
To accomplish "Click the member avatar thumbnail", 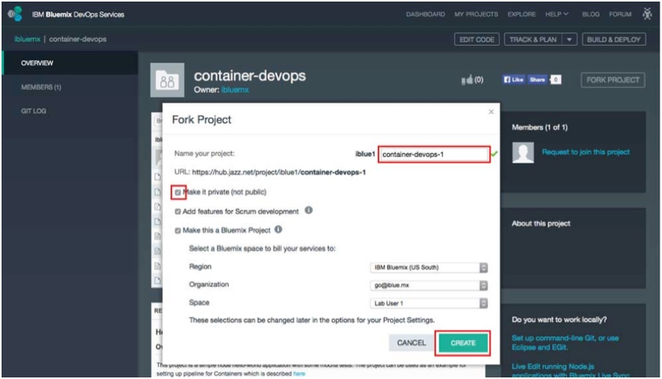I will 523,153.
